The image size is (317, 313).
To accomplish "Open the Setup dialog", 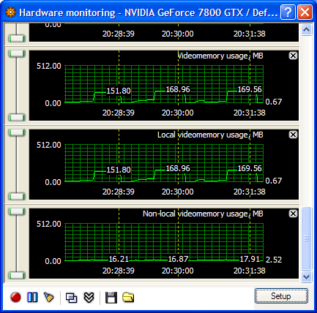I will [281, 296].
